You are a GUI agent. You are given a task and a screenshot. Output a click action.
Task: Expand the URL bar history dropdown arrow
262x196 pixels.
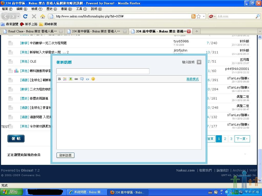(204, 16)
